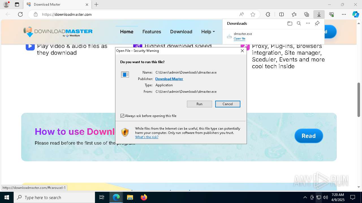The width and height of the screenshot is (362, 203).
Task: Click the Download Master site logo
Action: [58, 32]
